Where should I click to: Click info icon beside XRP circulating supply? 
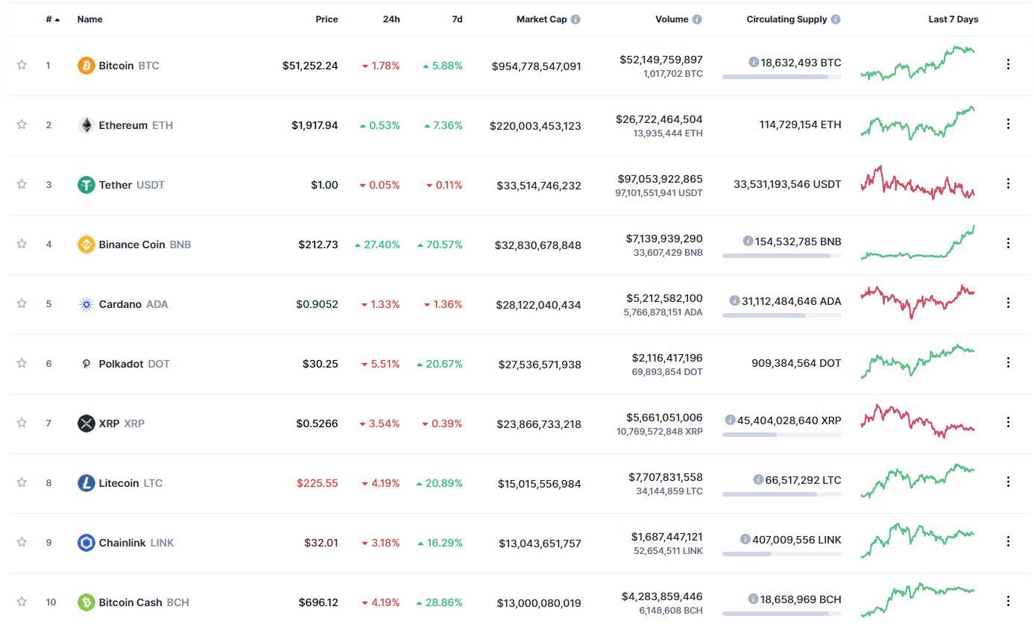pyautogui.click(x=730, y=420)
